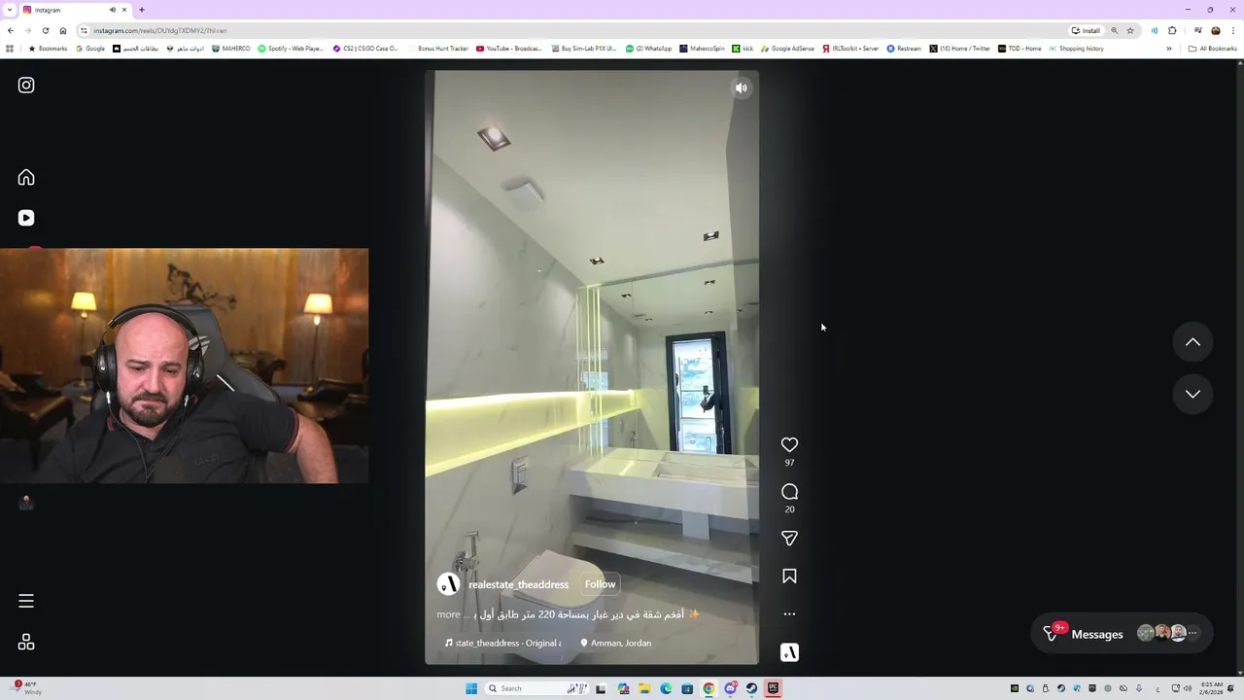The image size is (1244, 700).
Task: Open realestate_theaddress profile picture
Action: (448, 584)
